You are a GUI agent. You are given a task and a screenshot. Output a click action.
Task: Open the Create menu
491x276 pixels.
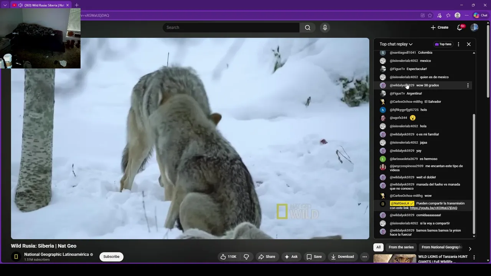pos(440,27)
